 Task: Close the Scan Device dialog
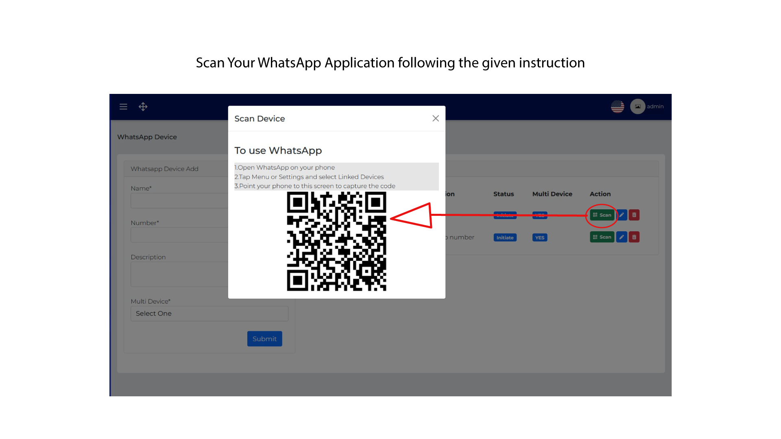click(436, 118)
